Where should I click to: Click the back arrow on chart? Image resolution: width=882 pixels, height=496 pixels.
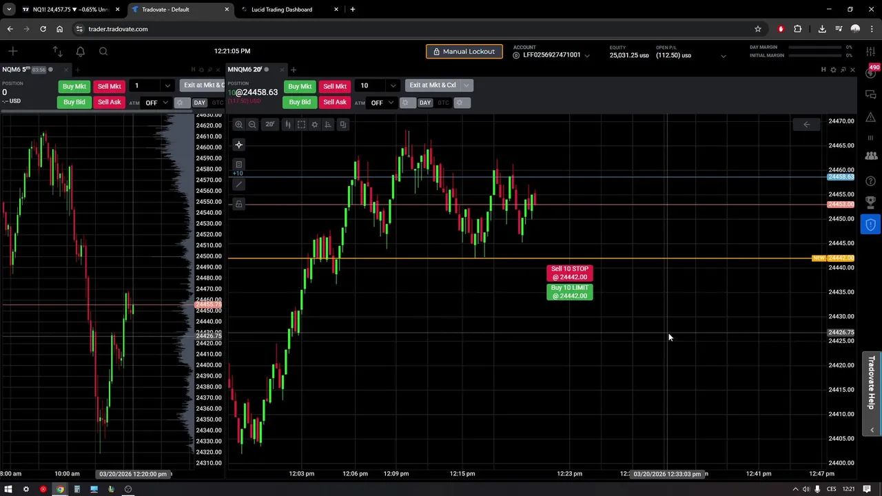coord(806,125)
